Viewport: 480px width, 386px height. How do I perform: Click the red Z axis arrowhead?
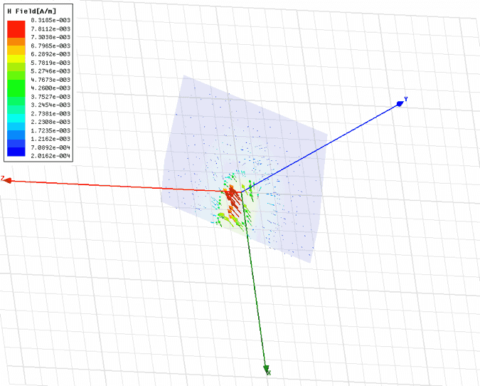tap(8, 181)
